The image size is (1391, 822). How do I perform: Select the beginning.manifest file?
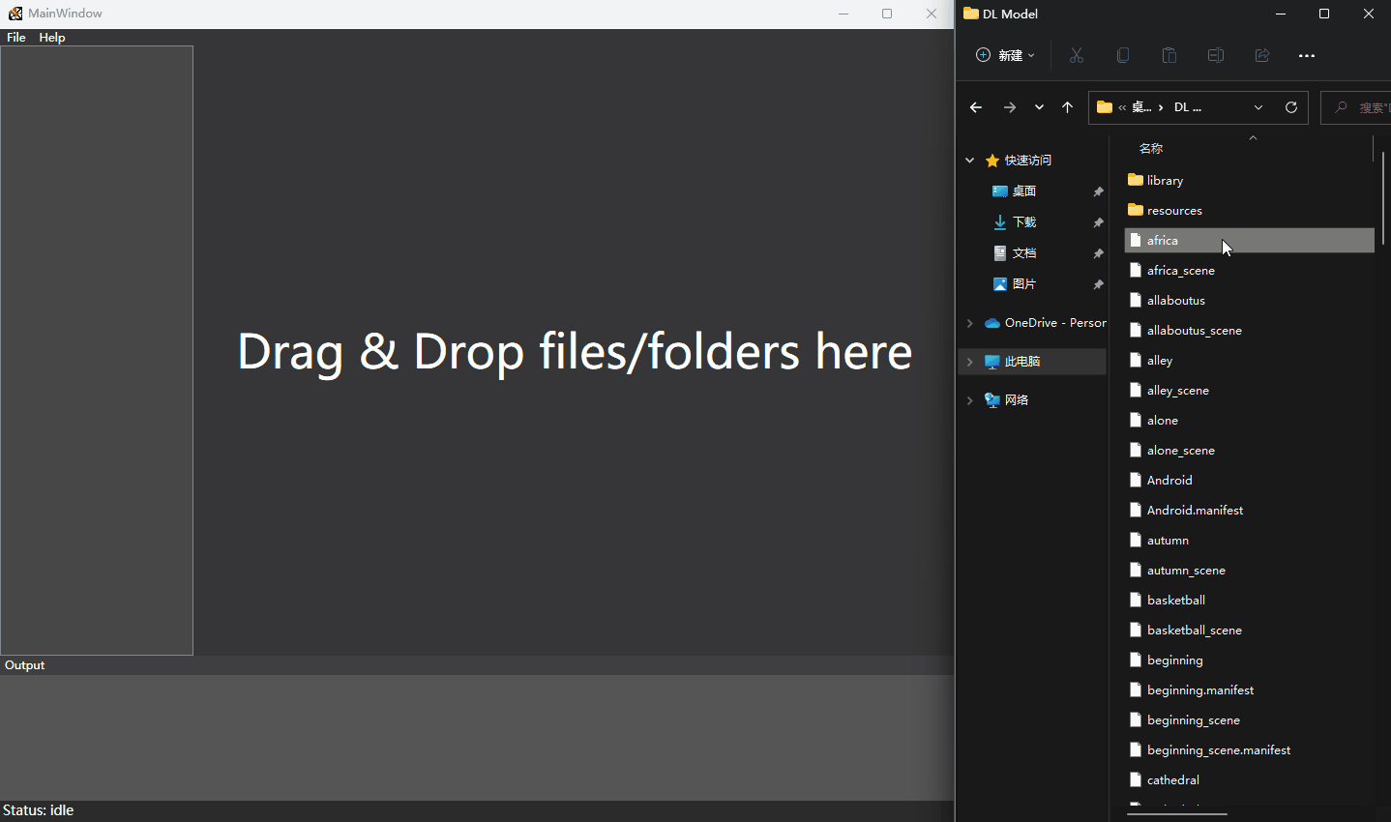(x=1249, y=690)
